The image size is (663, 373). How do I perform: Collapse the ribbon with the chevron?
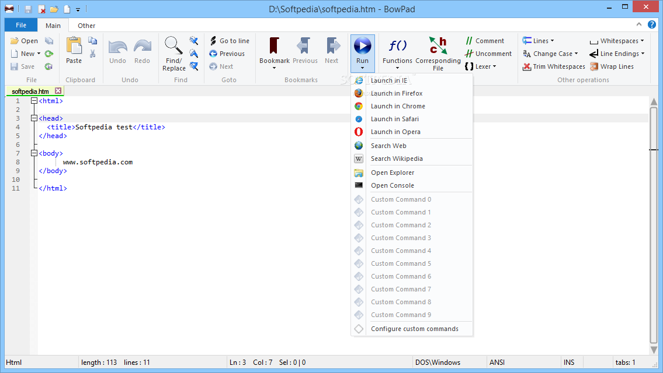pyautogui.click(x=639, y=24)
